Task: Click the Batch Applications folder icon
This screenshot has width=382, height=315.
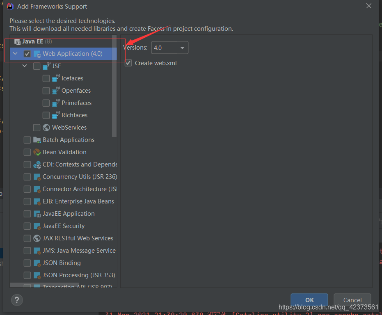Action: click(37, 140)
